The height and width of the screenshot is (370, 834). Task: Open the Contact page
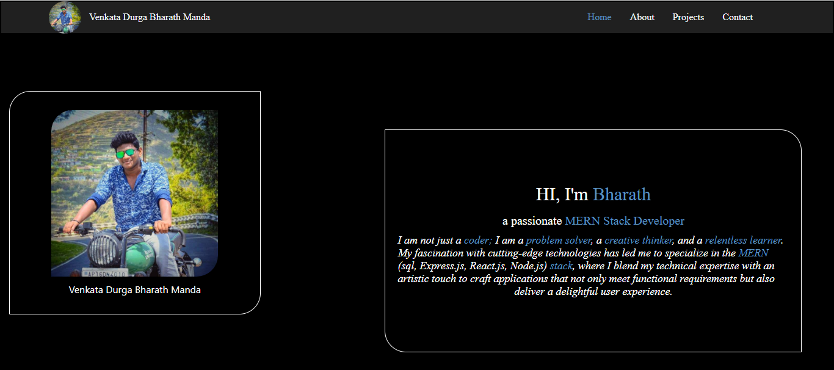[738, 17]
